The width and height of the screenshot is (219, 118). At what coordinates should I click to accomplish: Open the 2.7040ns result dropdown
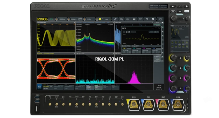[159, 57]
